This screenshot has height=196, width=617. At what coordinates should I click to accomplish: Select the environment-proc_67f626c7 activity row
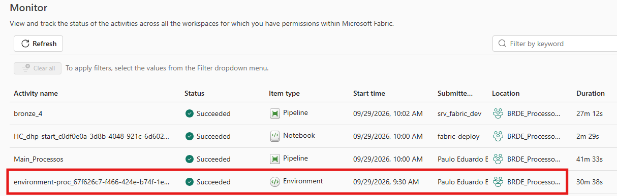(287, 181)
